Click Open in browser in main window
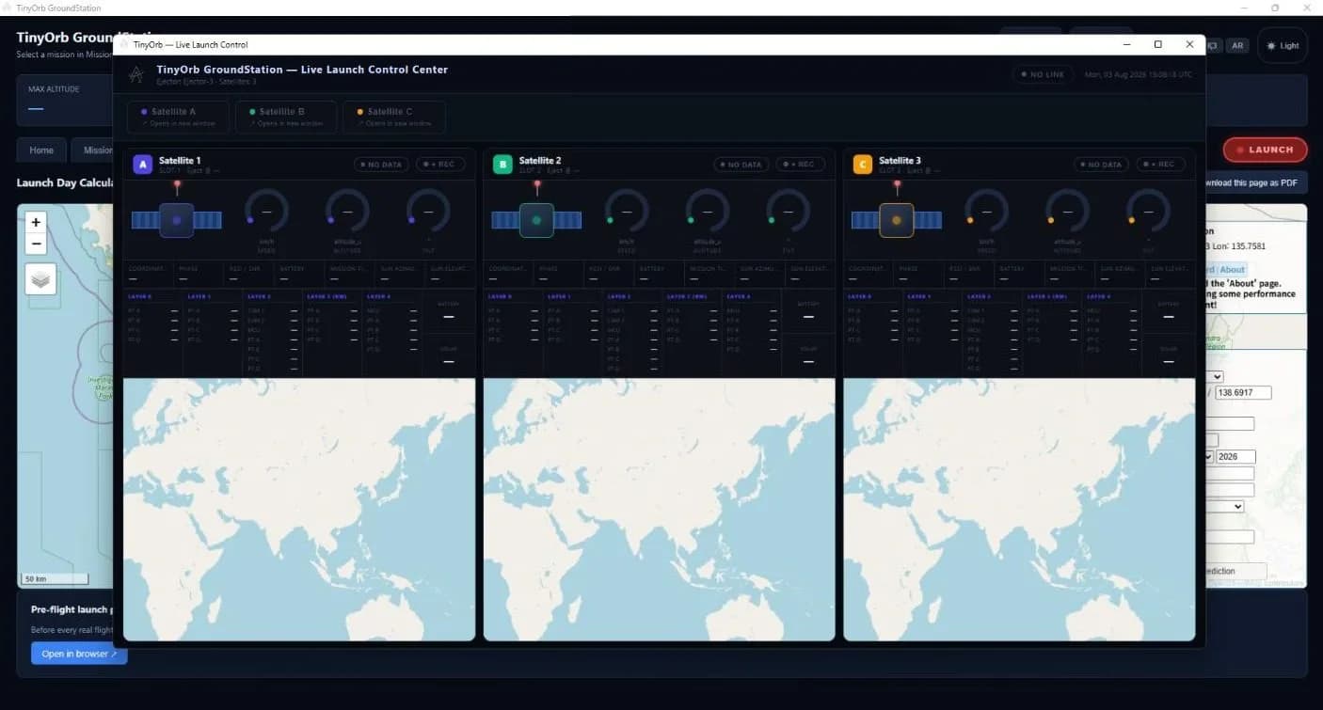 79,654
